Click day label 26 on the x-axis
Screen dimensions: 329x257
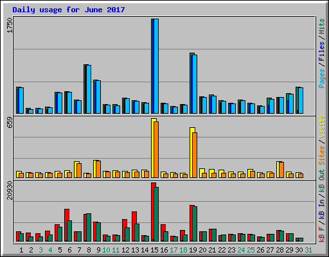(x=260, y=250)
